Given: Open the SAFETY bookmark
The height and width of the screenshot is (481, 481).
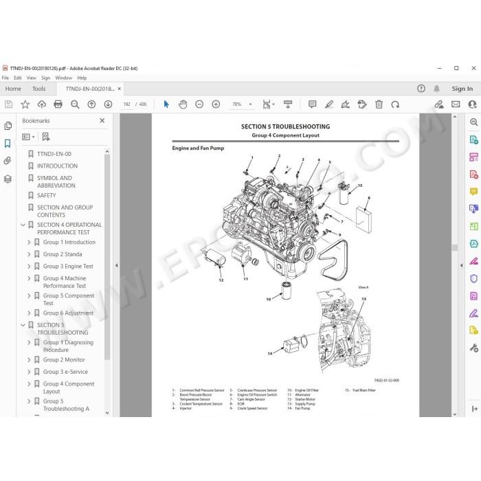Looking at the screenshot, I should point(47,195).
